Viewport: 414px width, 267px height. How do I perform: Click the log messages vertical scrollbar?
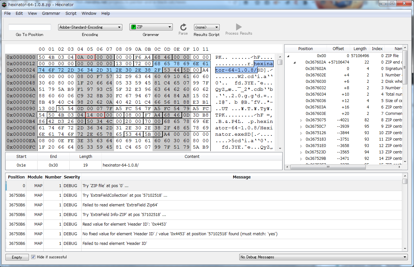coord(405,212)
